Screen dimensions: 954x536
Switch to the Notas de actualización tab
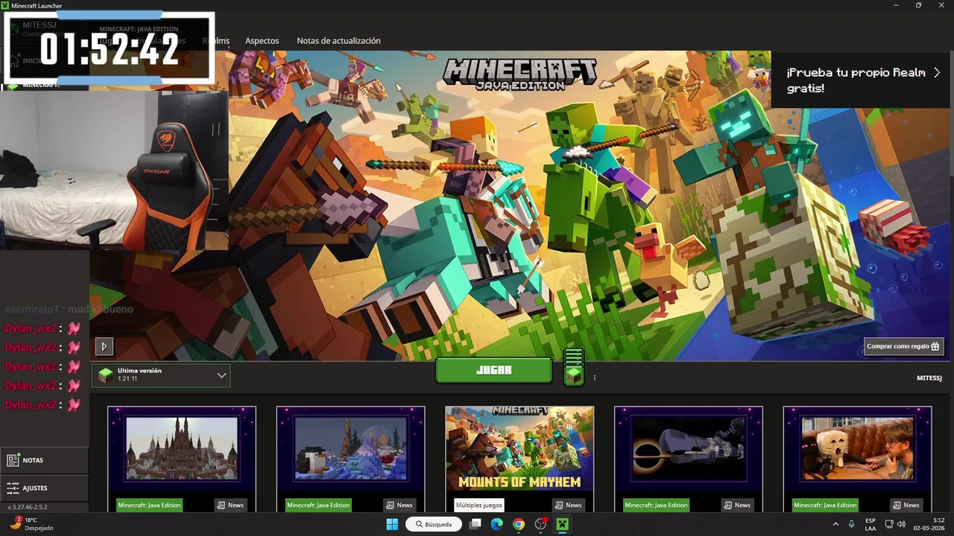tap(338, 41)
